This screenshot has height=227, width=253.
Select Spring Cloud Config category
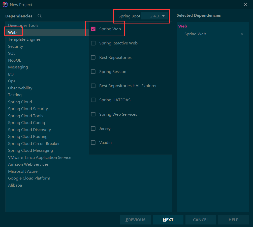pos(47,123)
